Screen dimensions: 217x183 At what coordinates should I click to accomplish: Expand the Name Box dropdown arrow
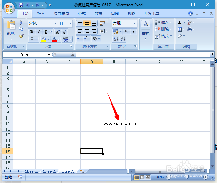[x=49, y=55]
